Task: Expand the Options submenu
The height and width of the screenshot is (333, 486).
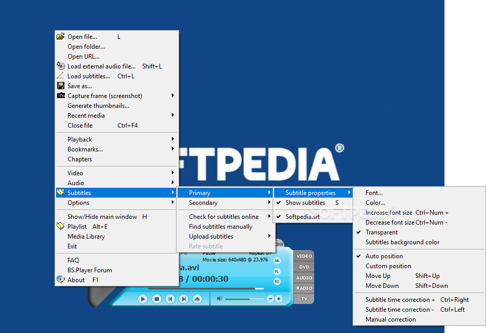Action: pyautogui.click(x=116, y=203)
